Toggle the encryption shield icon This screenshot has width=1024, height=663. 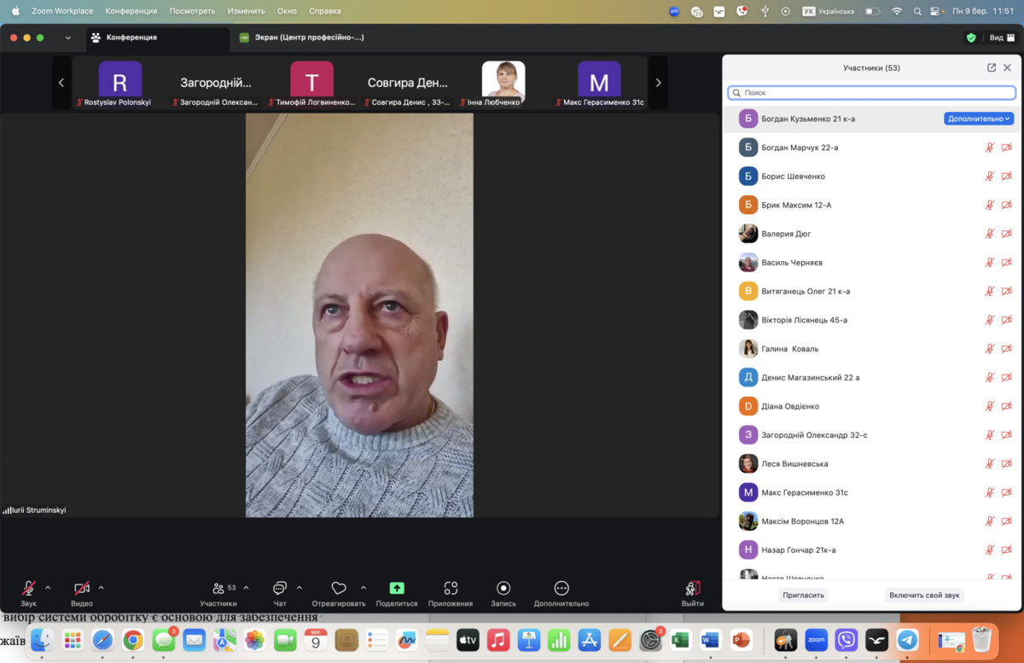(x=970, y=38)
